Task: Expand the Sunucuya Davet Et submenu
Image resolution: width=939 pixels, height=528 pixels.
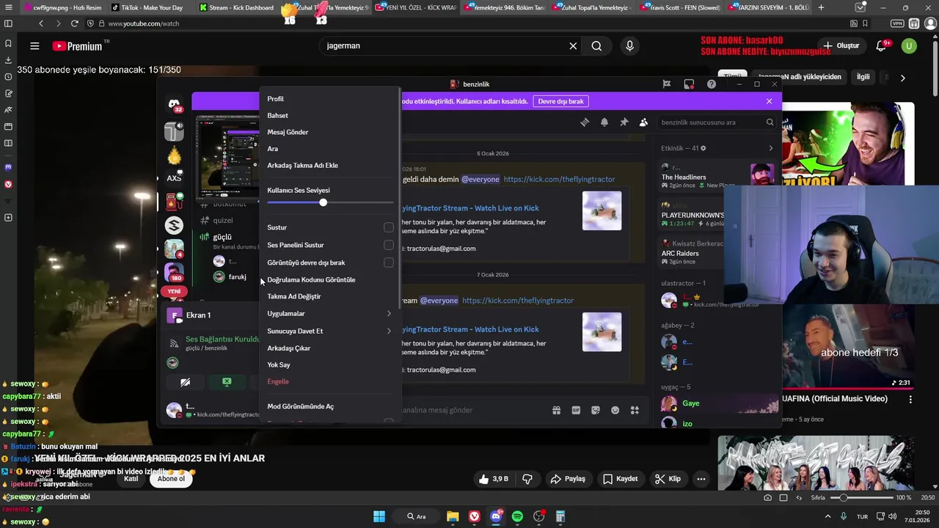Action: (329, 331)
